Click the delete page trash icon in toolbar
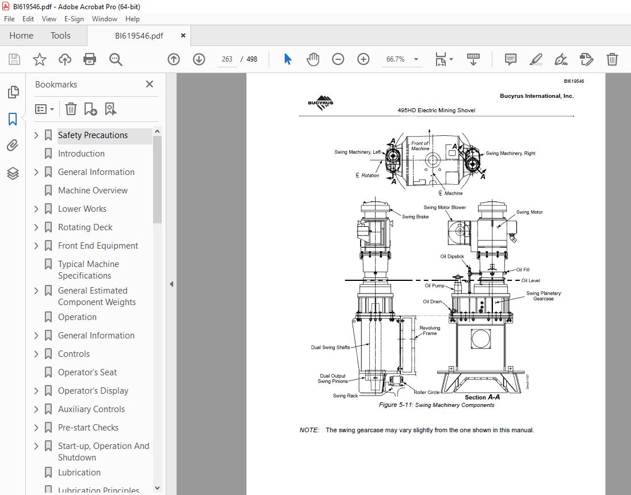 pyautogui.click(x=612, y=59)
